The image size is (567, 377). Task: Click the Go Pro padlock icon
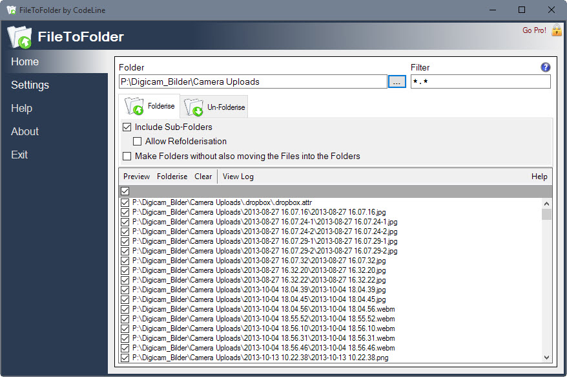click(x=557, y=30)
